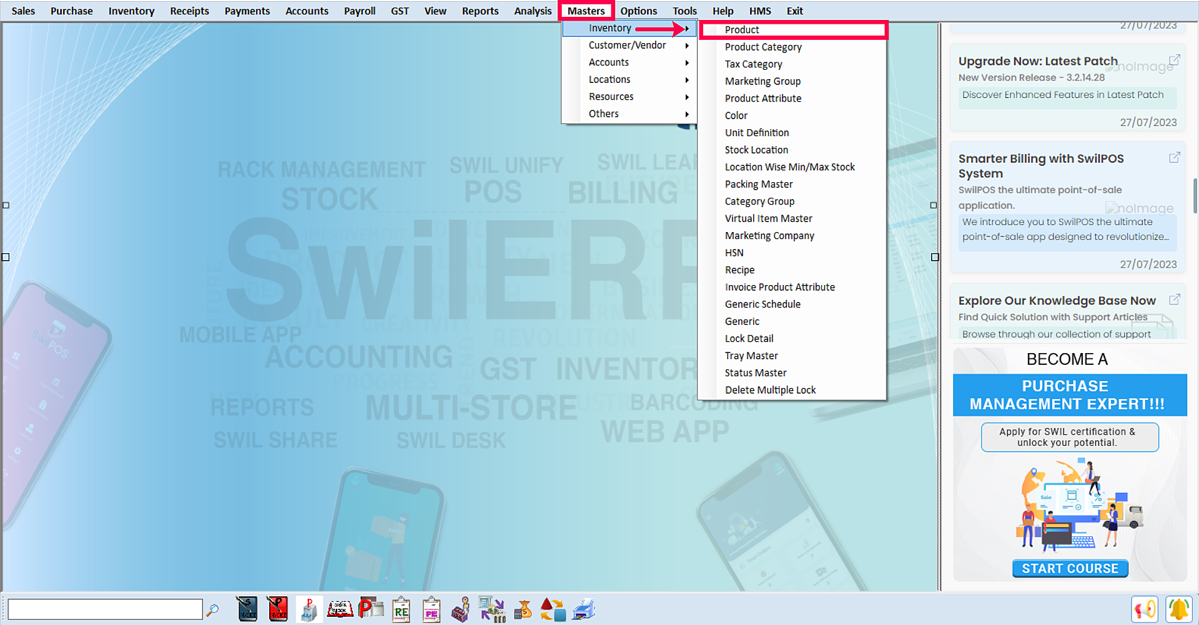Open the Masters menu
The width and height of the screenshot is (1199, 625).
pyautogui.click(x=586, y=11)
